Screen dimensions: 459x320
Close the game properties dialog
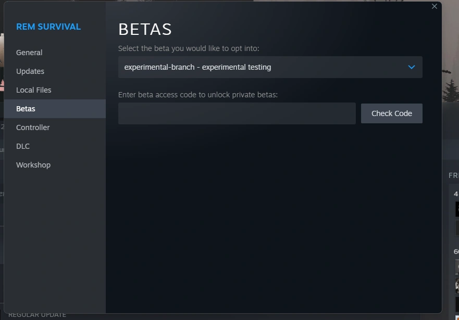(434, 6)
